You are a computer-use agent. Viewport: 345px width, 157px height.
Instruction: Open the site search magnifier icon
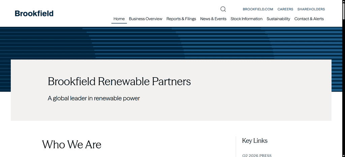(x=223, y=9)
